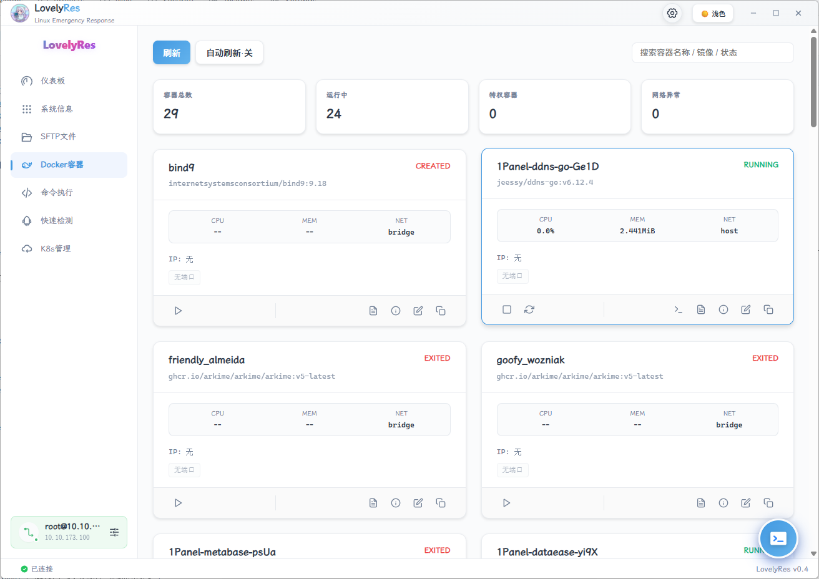Open the logs document icon for bind9
This screenshot has height=579, width=819.
tap(373, 311)
